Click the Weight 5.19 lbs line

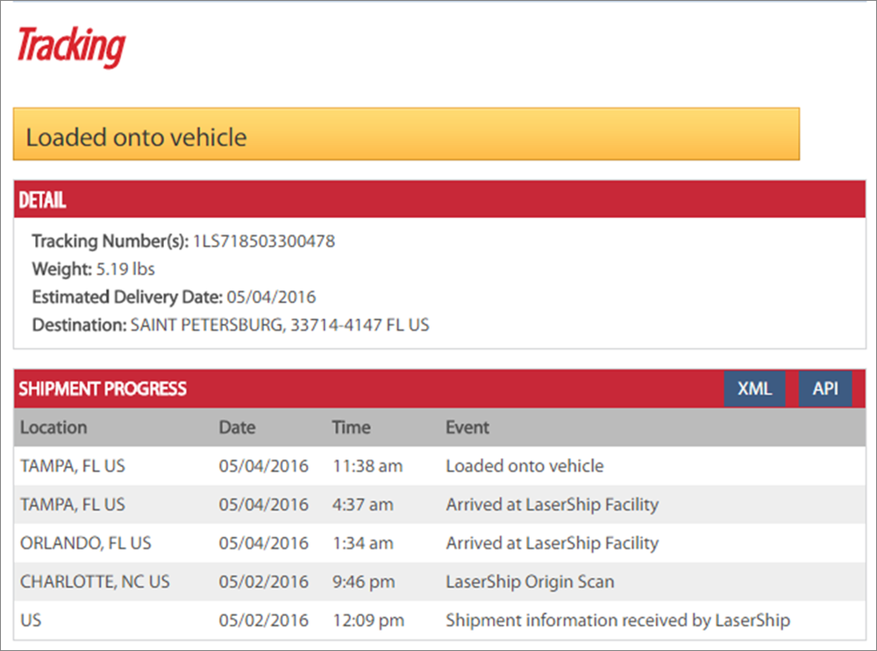pos(94,269)
